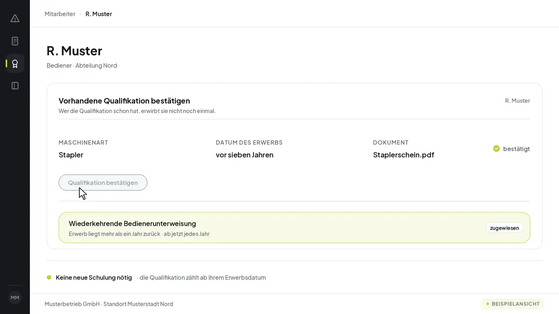Click Erwerb liegt mehr als ein Jahr zurück text

[x=115, y=234]
